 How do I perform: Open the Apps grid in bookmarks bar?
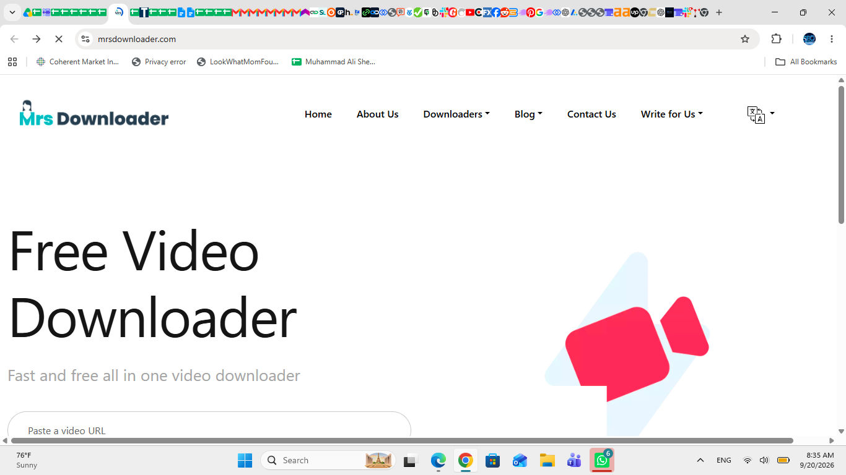(x=12, y=62)
